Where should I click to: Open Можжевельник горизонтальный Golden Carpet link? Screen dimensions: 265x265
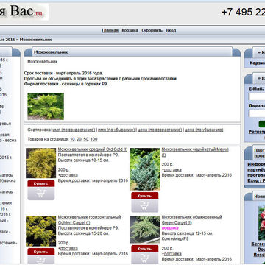click(x=89, y=220)
